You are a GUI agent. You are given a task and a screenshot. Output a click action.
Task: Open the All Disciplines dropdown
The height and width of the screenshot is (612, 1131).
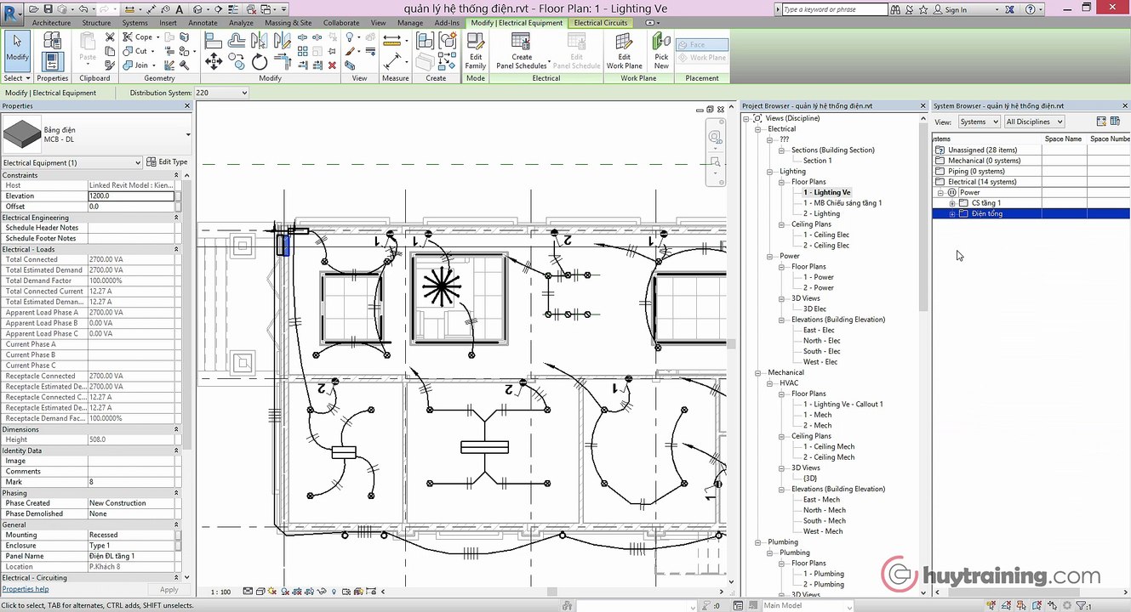(x=1034, y=122)
